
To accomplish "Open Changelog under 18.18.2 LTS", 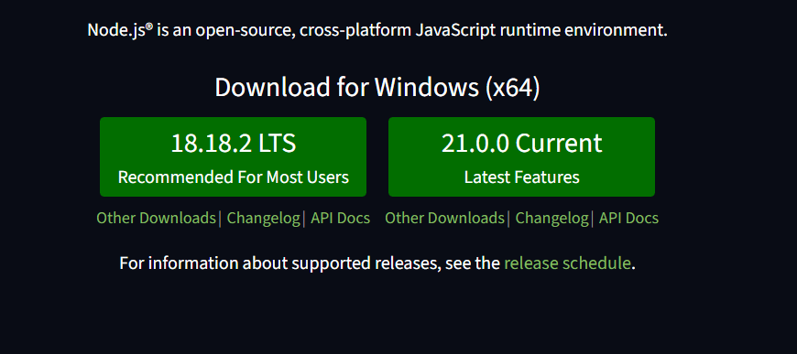I will [263, 219].
